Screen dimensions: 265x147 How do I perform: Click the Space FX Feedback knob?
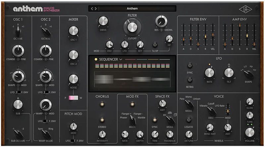coord(170,134)
